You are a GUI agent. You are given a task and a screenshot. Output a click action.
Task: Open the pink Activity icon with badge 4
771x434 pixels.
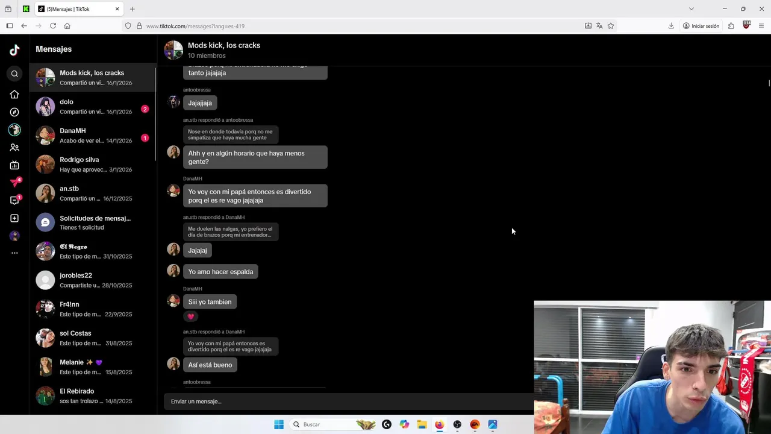click(15, 183)
